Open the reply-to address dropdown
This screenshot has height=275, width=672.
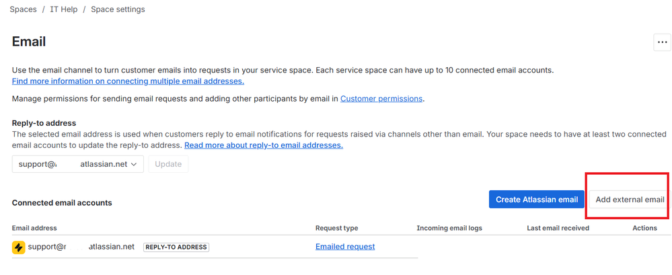pos(77,164)
